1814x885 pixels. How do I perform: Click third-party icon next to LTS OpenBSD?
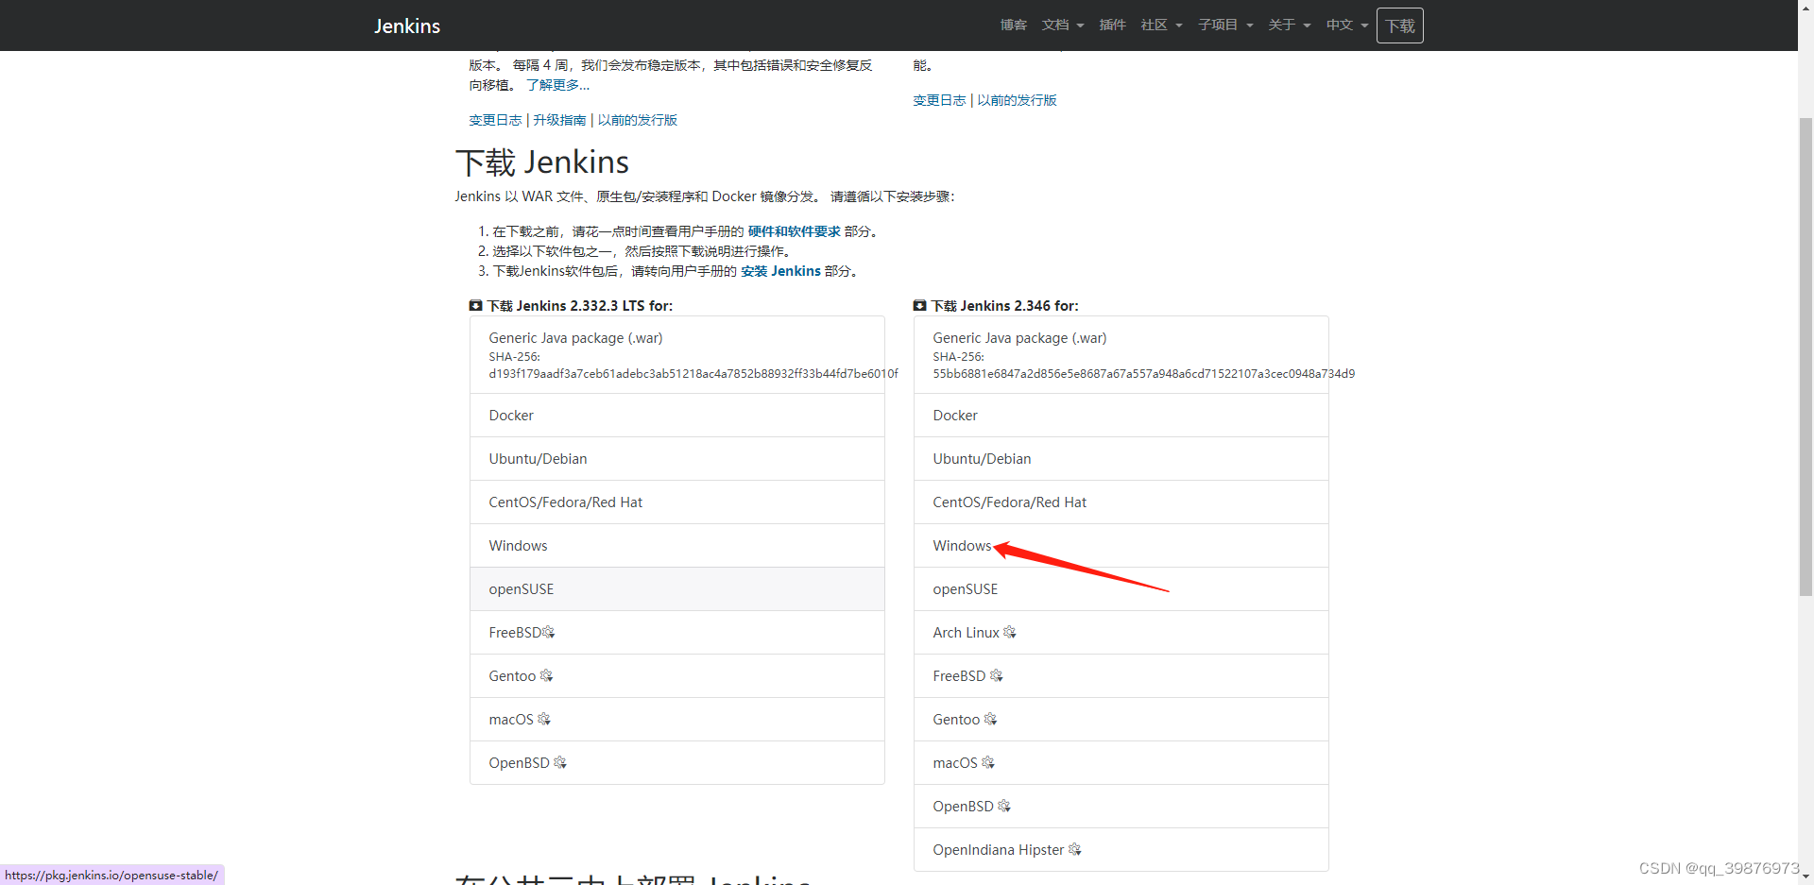pos(560,762)
